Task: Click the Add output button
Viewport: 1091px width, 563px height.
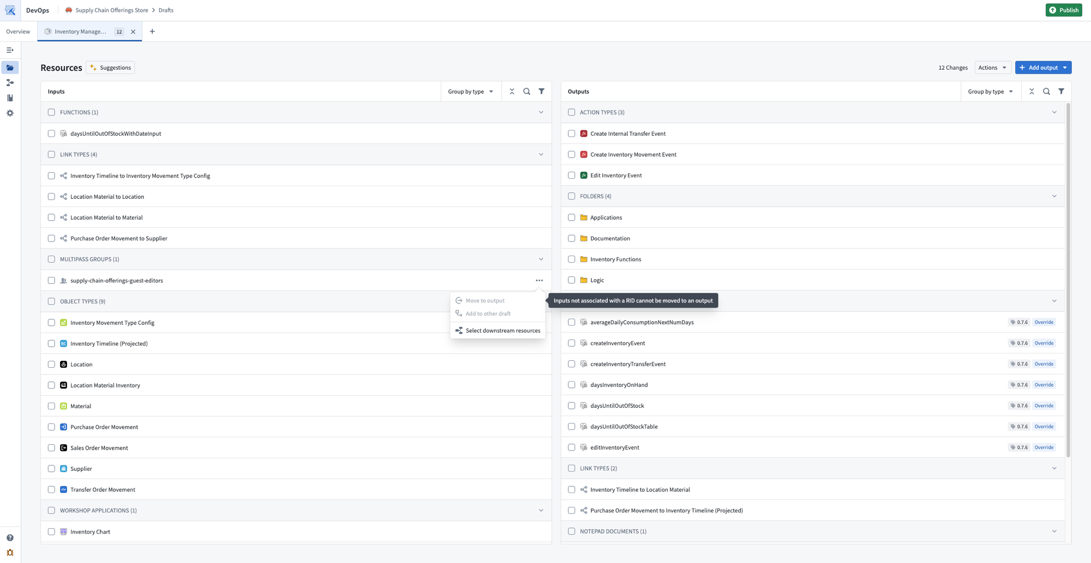Action: point(1043,68)
